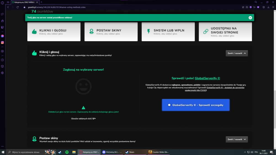This screenshot has width=276, height=155.
Task: Take a snapshot with camera icon
Action: 247,7
